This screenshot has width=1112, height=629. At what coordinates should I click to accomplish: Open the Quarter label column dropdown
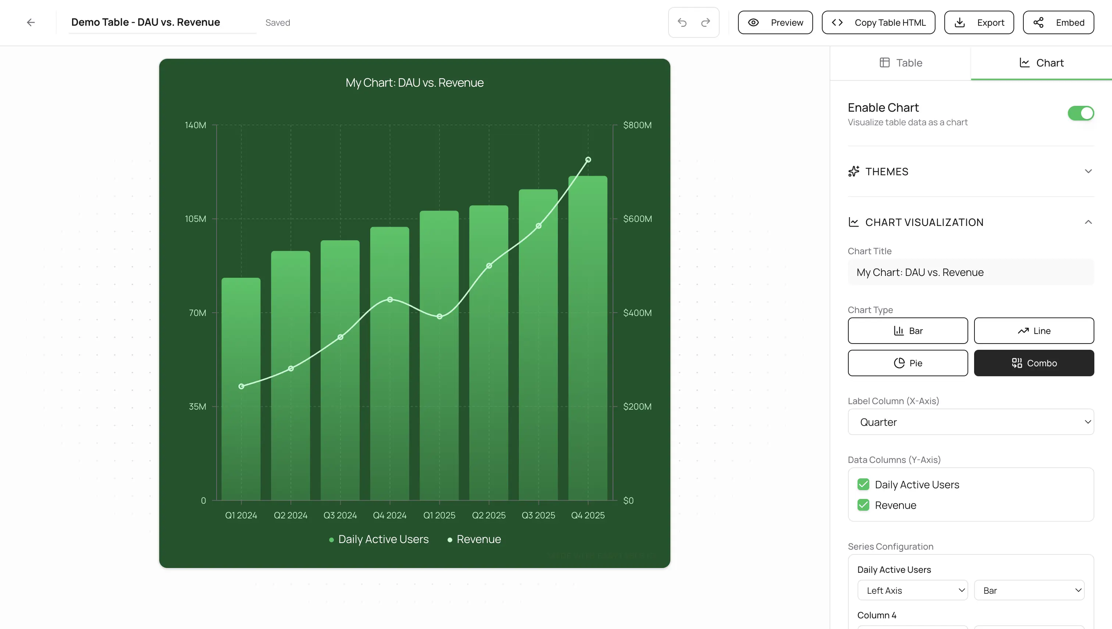click(x=971, y=422)
